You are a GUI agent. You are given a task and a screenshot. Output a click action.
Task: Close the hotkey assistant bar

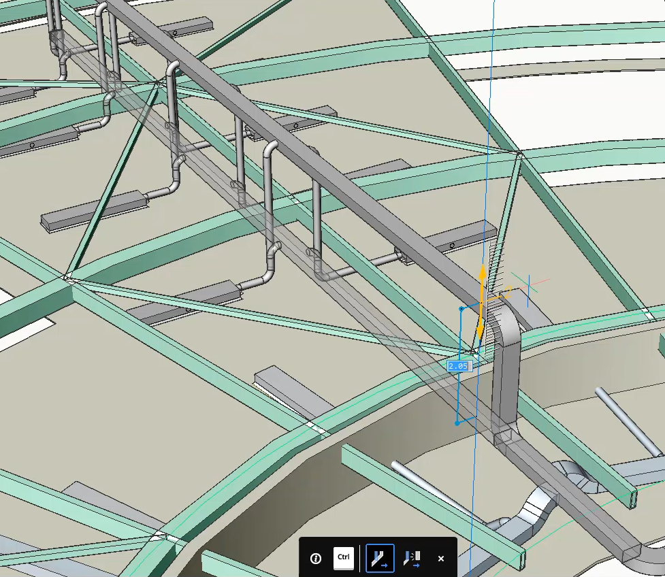441,558
